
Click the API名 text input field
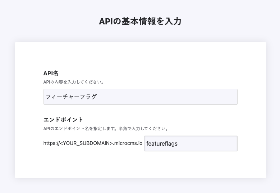point(140,97)
